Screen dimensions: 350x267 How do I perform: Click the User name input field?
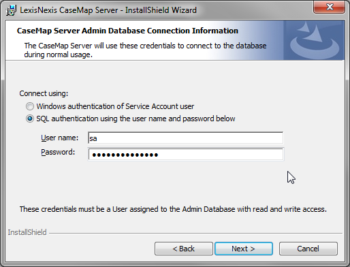point(185,138)
